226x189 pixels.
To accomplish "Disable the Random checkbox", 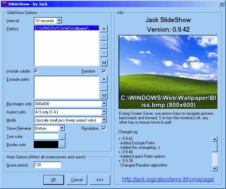I will pos(104,71).
